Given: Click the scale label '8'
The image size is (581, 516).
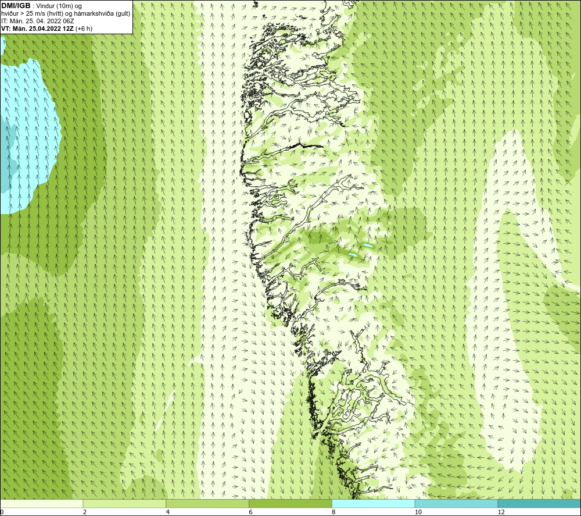Looking at the screenshot, I should 334,513.
